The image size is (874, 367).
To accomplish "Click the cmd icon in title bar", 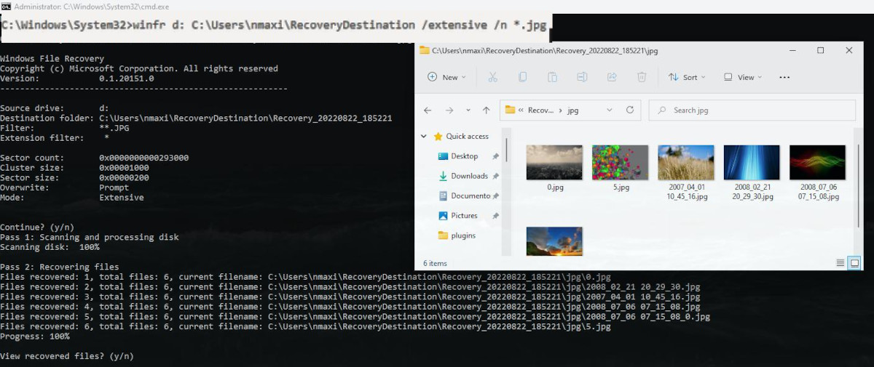I will point(6,6).
